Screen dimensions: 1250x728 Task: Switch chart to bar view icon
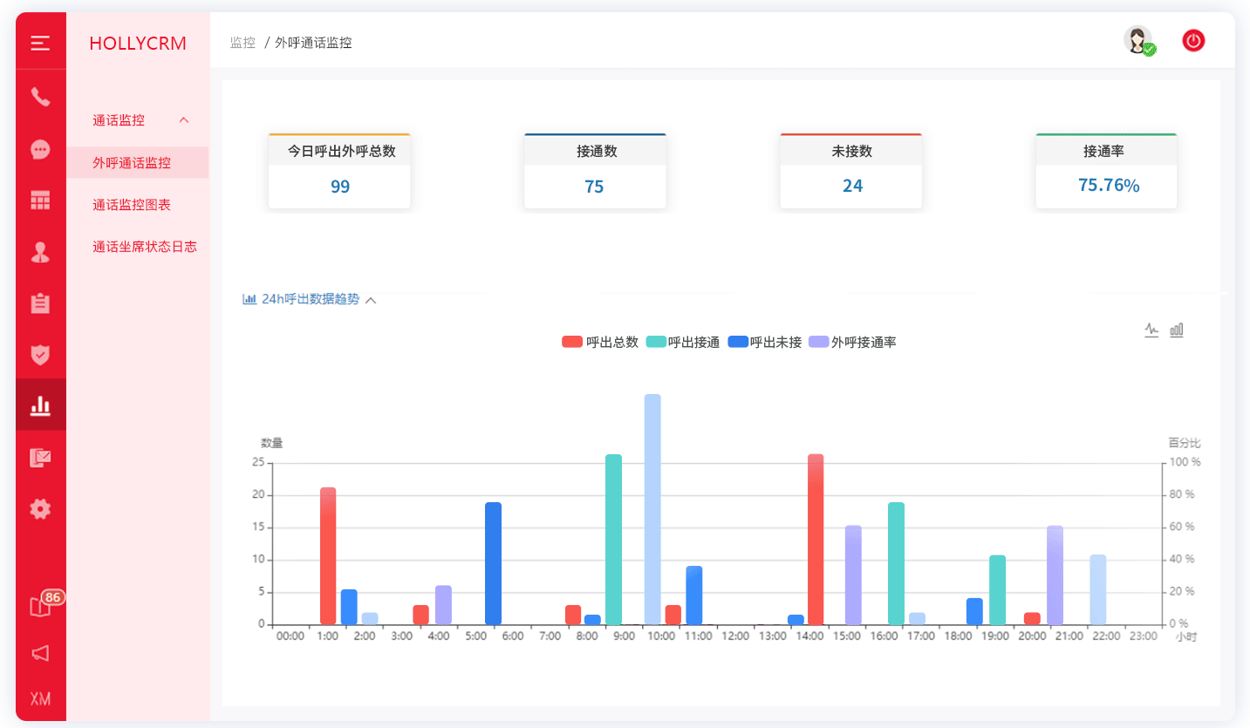[x=1177, y=330]
